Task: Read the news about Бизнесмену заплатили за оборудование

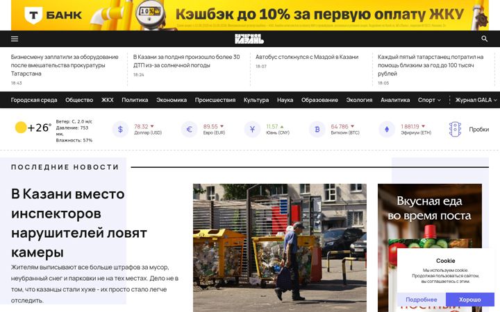Action: click(65, 65)
